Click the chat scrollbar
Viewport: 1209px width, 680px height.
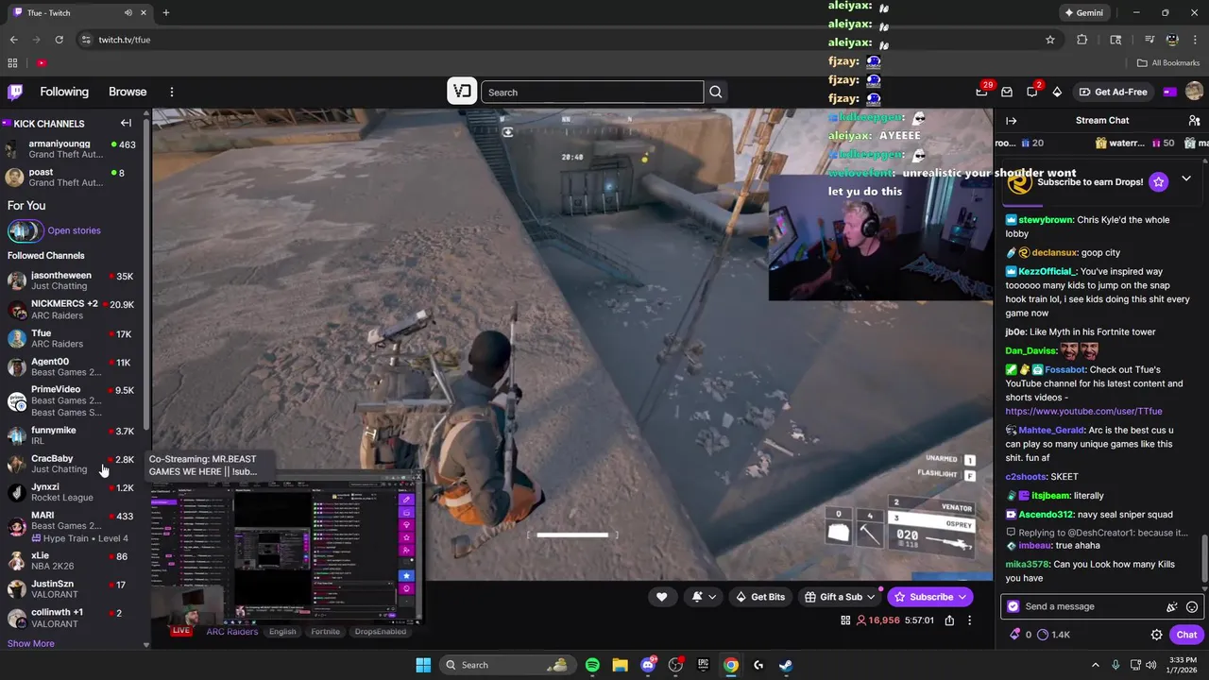(1204, 559)
